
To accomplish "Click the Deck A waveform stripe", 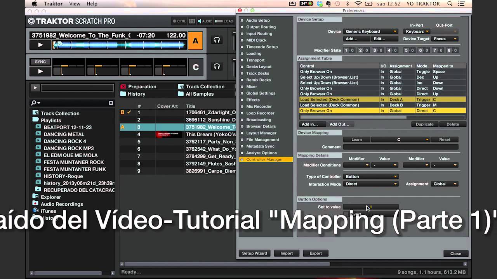I will [x=120, y=45].
